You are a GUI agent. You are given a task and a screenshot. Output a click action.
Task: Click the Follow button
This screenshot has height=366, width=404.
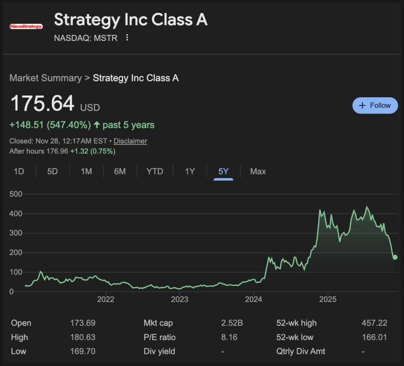(x=375, y=105)
